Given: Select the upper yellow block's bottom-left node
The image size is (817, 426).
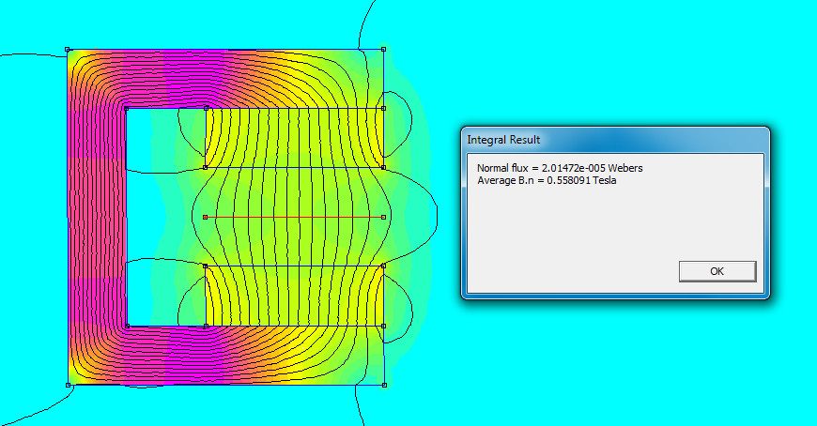Looking at the screenshot, I should click(205, 168).
